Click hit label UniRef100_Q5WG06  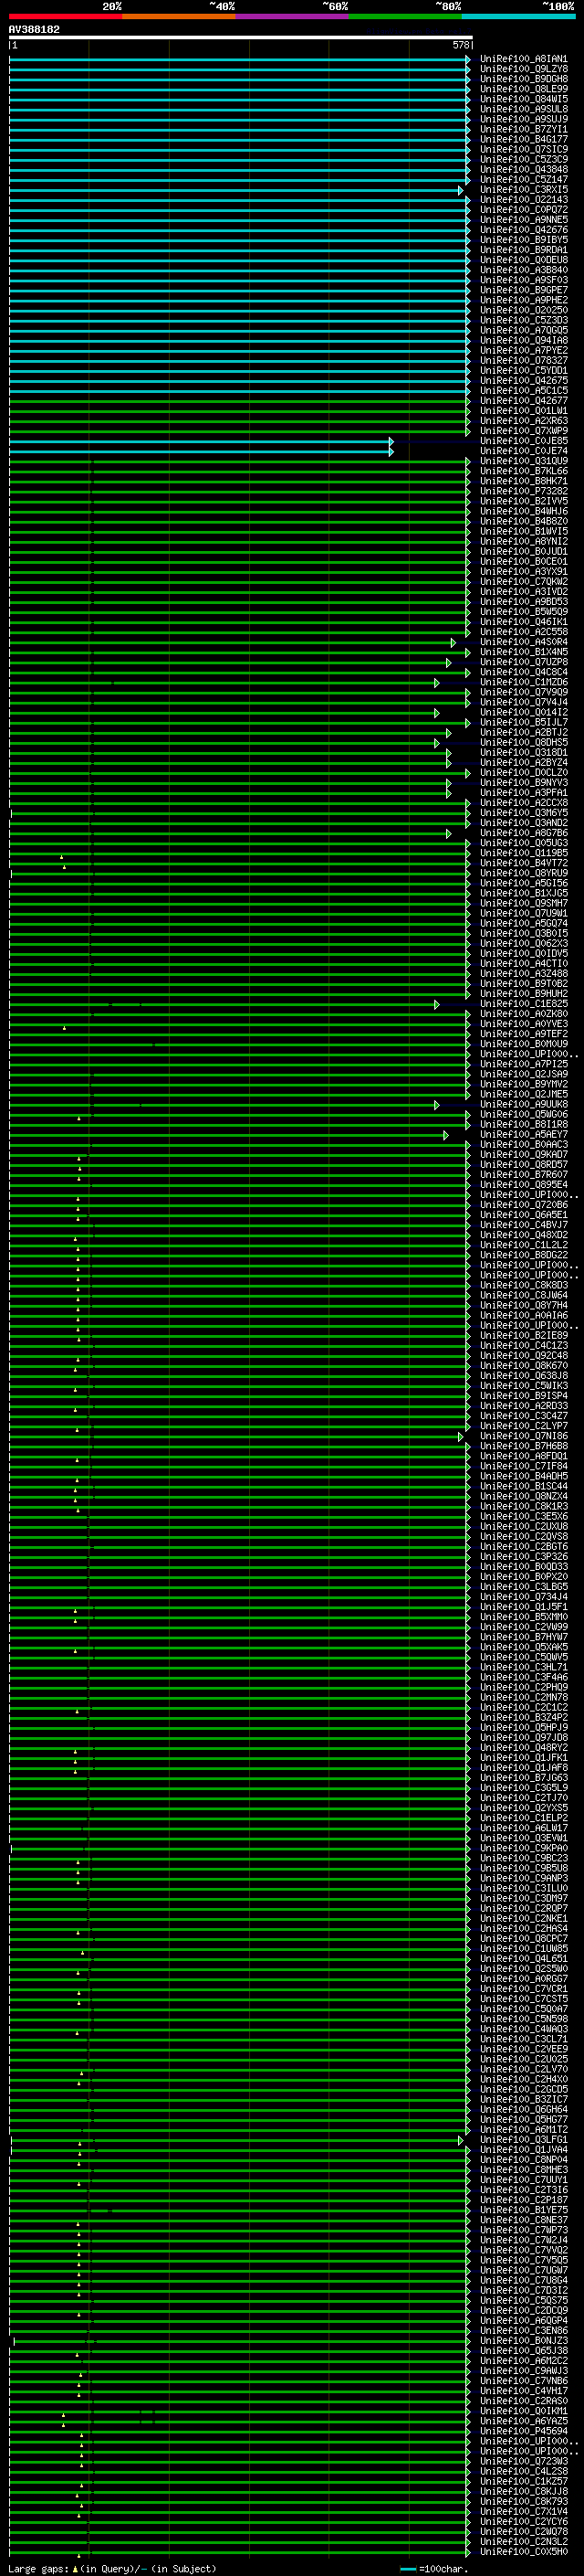point(523,1114)
